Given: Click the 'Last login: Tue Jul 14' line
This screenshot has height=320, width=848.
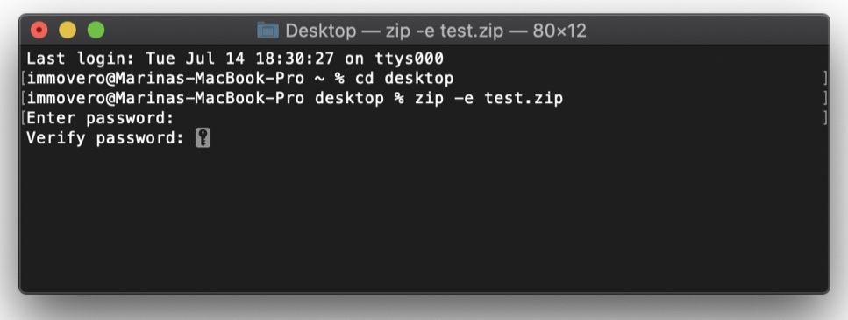Looking at the screenshot, I should (235, 59).
